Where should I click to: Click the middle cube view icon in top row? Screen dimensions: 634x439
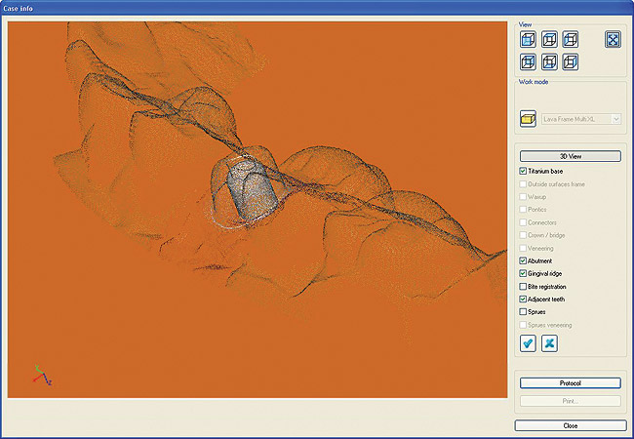coord(549,40)
